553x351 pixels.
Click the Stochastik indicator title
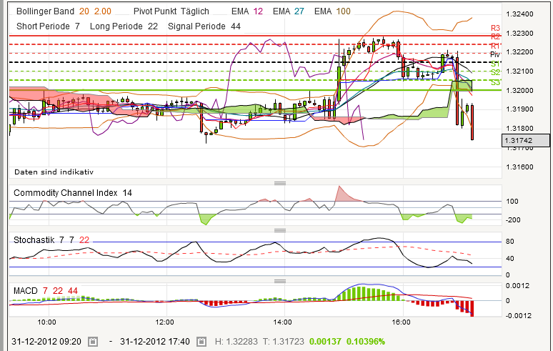tap(36, 240)
